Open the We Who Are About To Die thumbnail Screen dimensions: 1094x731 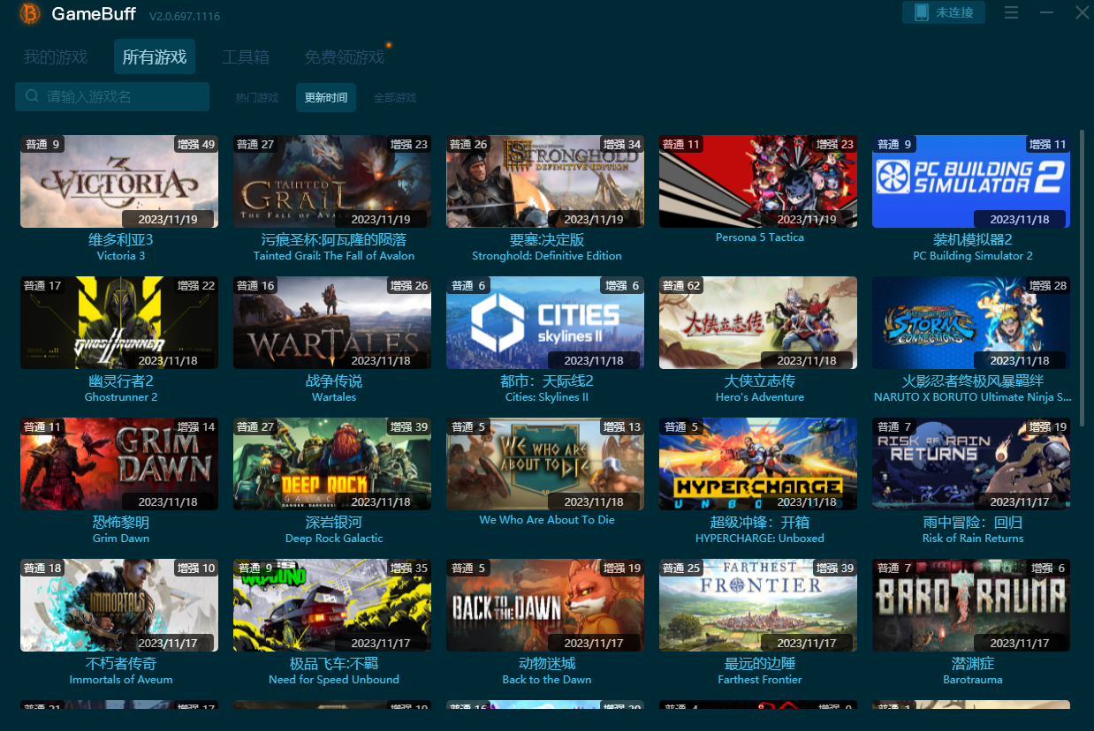pyautogui.click(x=545, y=463)
